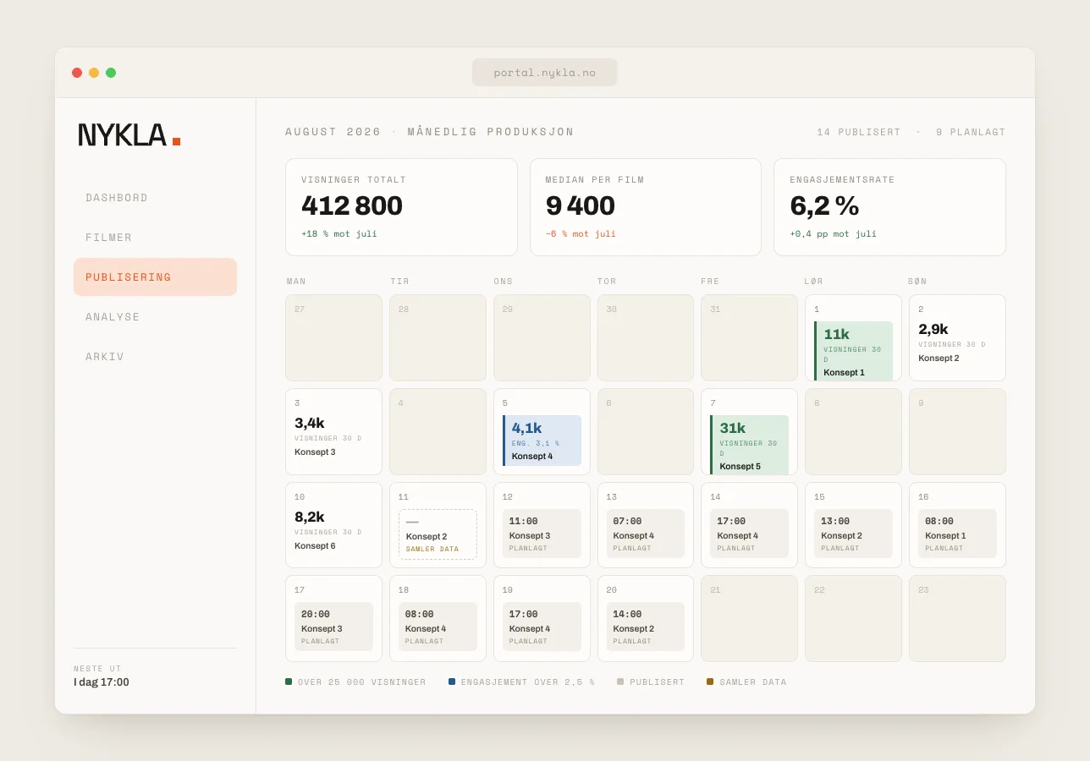Select the 11:00 Konsept 3 slot on day 12
The width and height of the screenshot is (1090, 761).
[542, 534]
